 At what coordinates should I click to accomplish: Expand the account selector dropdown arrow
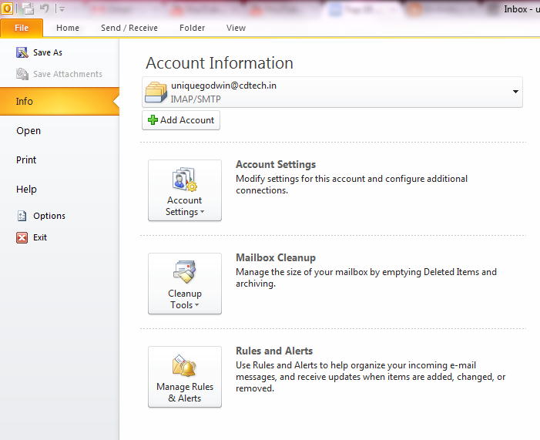(515, 92)
